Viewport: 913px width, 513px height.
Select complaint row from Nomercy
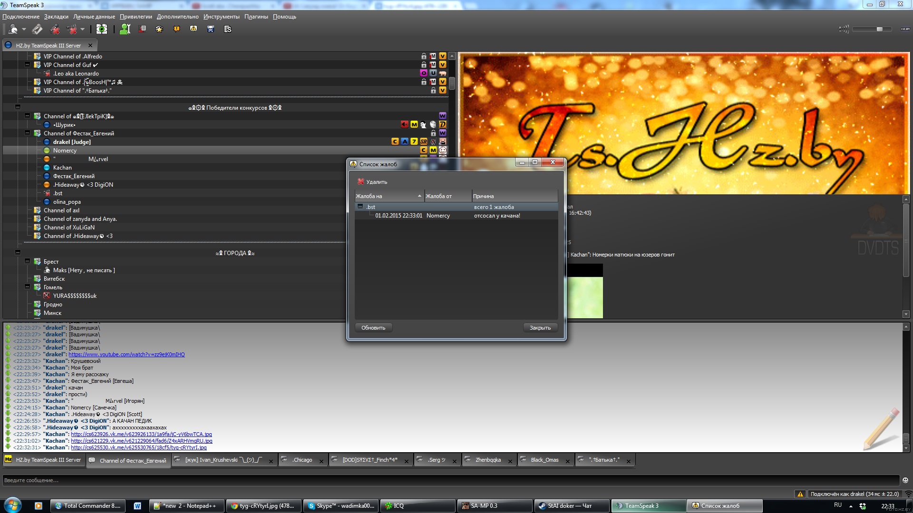tap(456, 216)
